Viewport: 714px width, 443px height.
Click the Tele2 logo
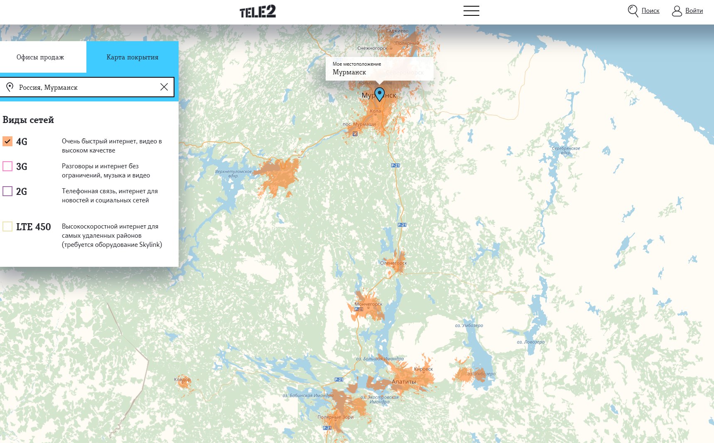pos(258,12)
